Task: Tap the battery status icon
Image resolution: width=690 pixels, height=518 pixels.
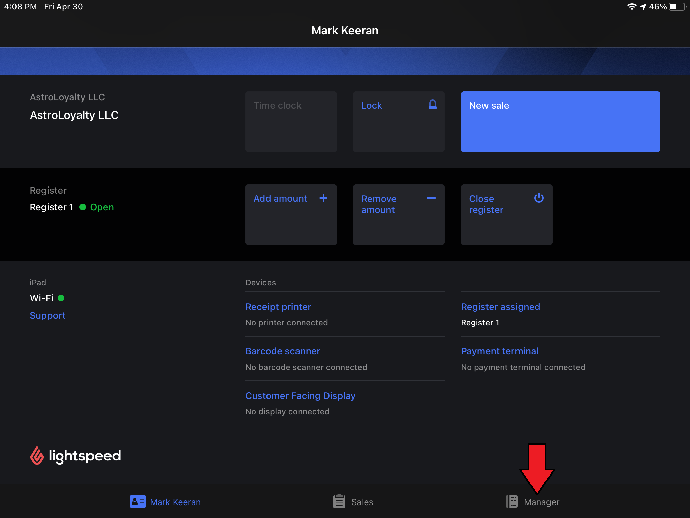Action: click(x=677, y=7)
